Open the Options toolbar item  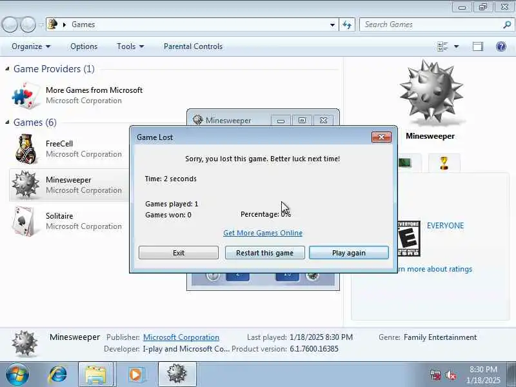coord(84,46)
